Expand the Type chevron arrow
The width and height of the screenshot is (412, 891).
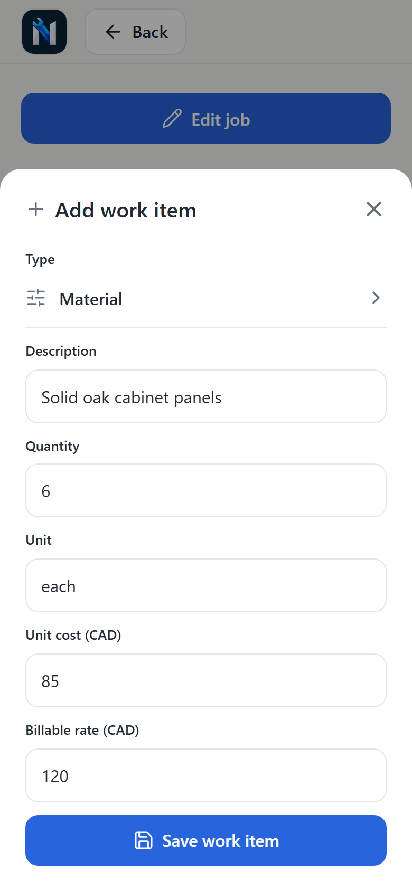[376, 298]
